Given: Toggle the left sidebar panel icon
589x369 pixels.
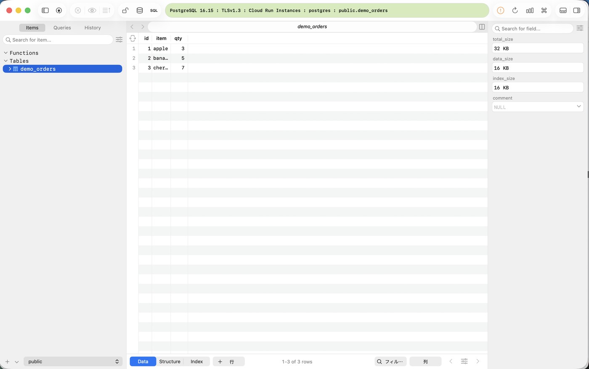Looking at the screenshot, I should coord(45,10).
